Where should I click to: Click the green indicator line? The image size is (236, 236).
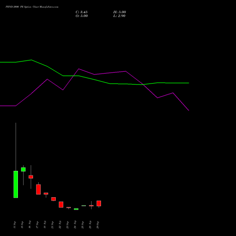point(94,79)
